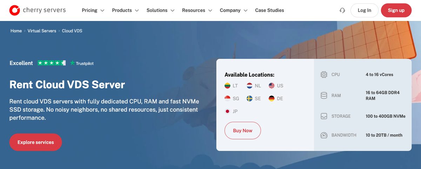The height and width of the screenshot is (169, 421).
Task: Click the BANDWIDTH label
Action: 344,135
